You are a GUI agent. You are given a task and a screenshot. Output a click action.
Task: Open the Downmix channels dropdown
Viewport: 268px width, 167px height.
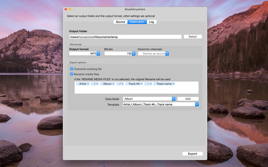pyautogui.click(x=167, y=53)
